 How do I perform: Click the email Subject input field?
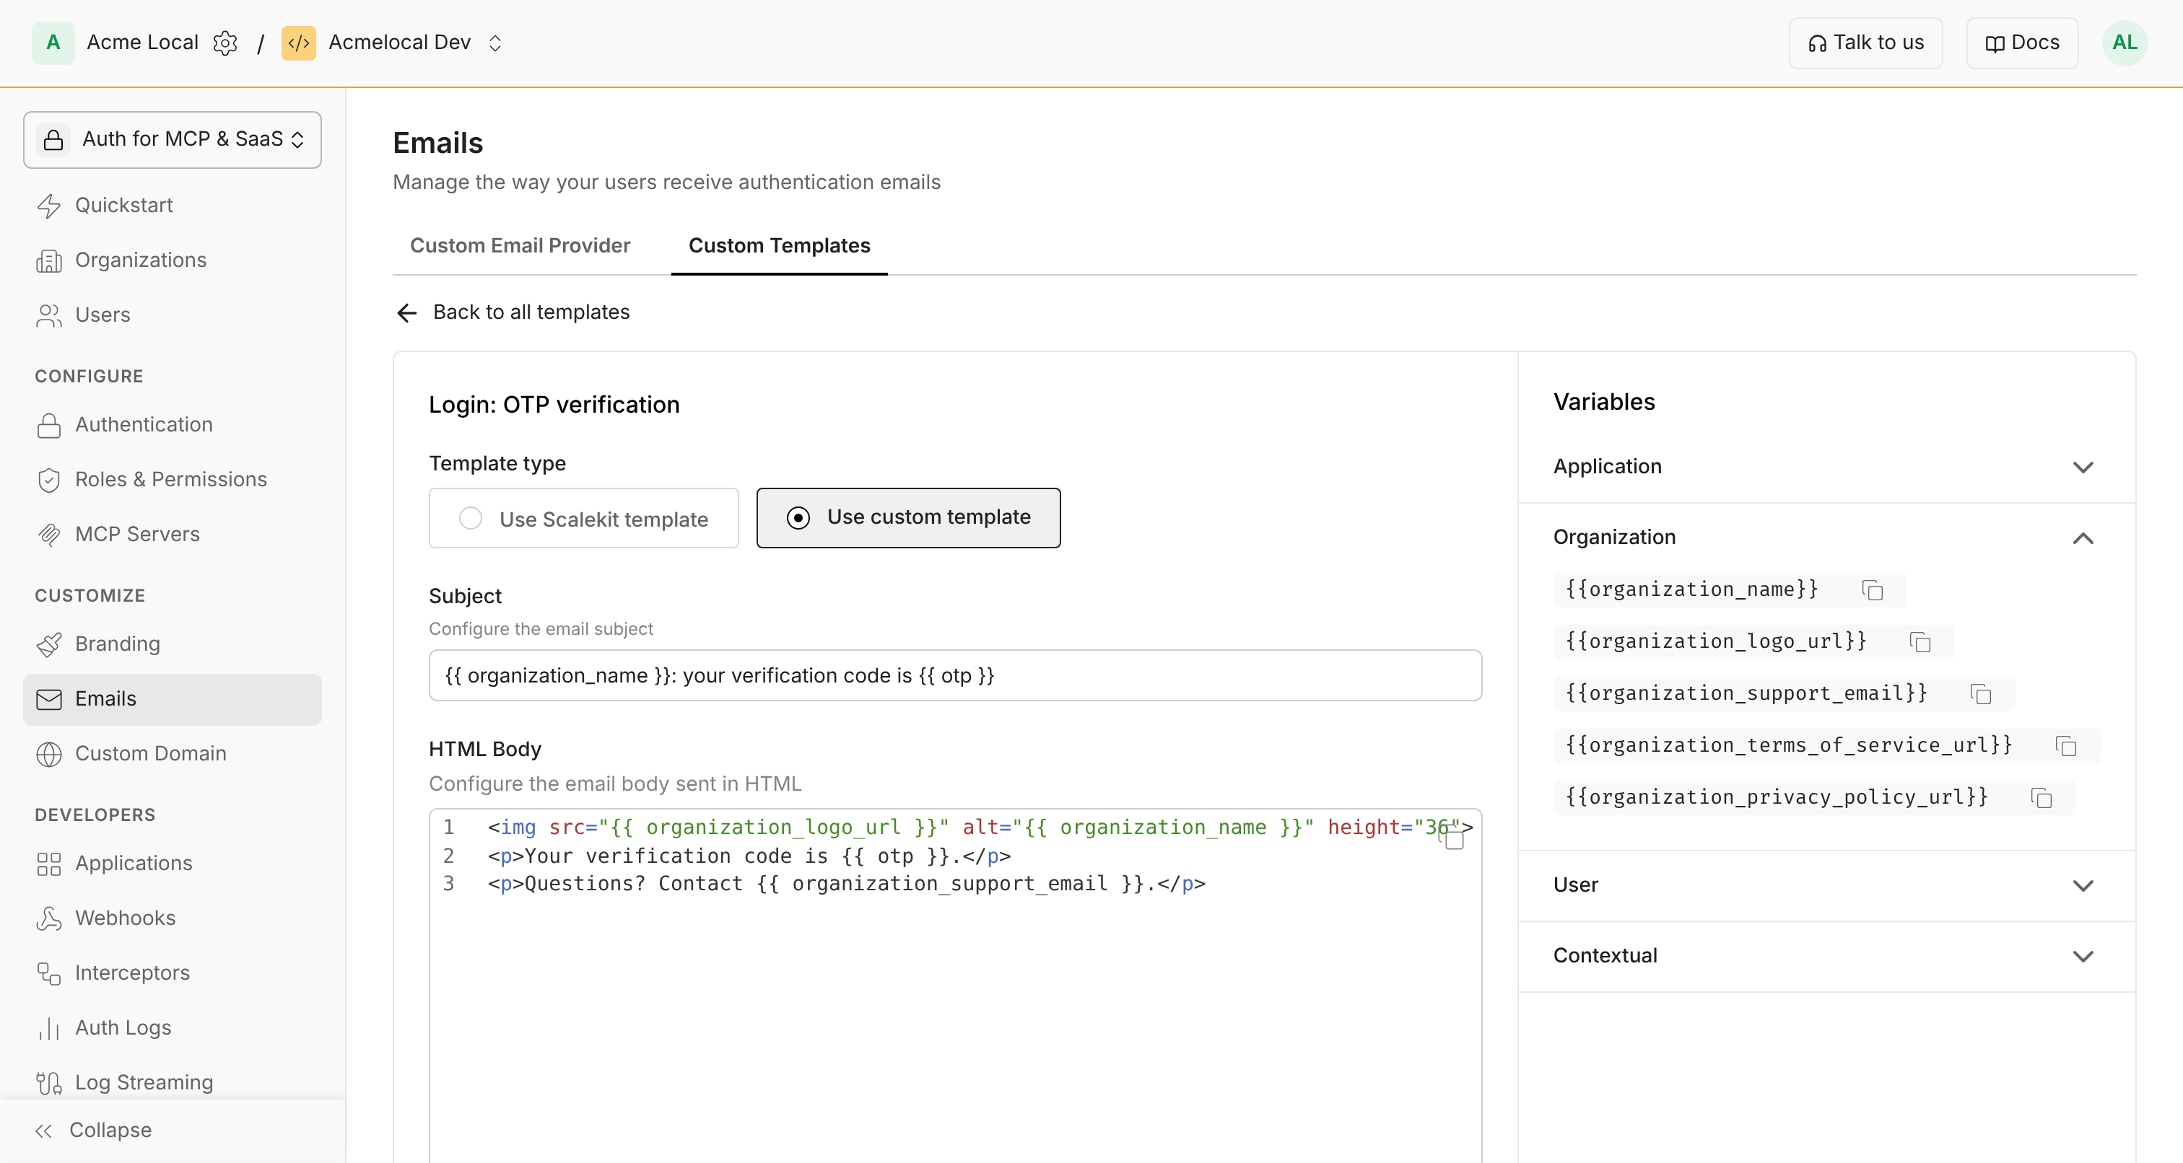(x=955, y=675)
